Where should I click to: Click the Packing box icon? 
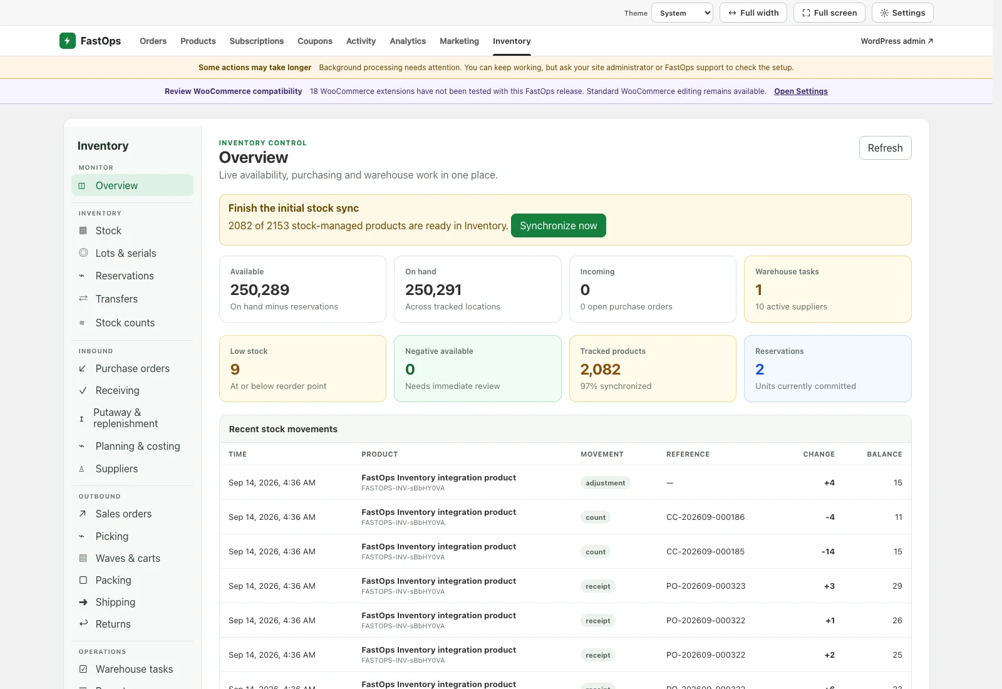pyautogui.click(x=83, y=581)
